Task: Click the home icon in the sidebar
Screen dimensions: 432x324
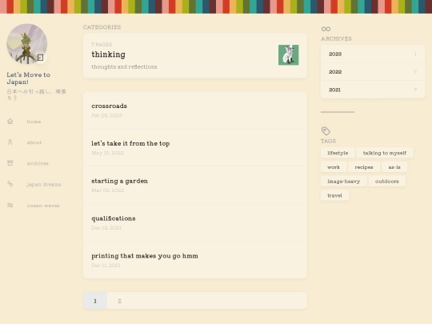Action: [10, 122]
